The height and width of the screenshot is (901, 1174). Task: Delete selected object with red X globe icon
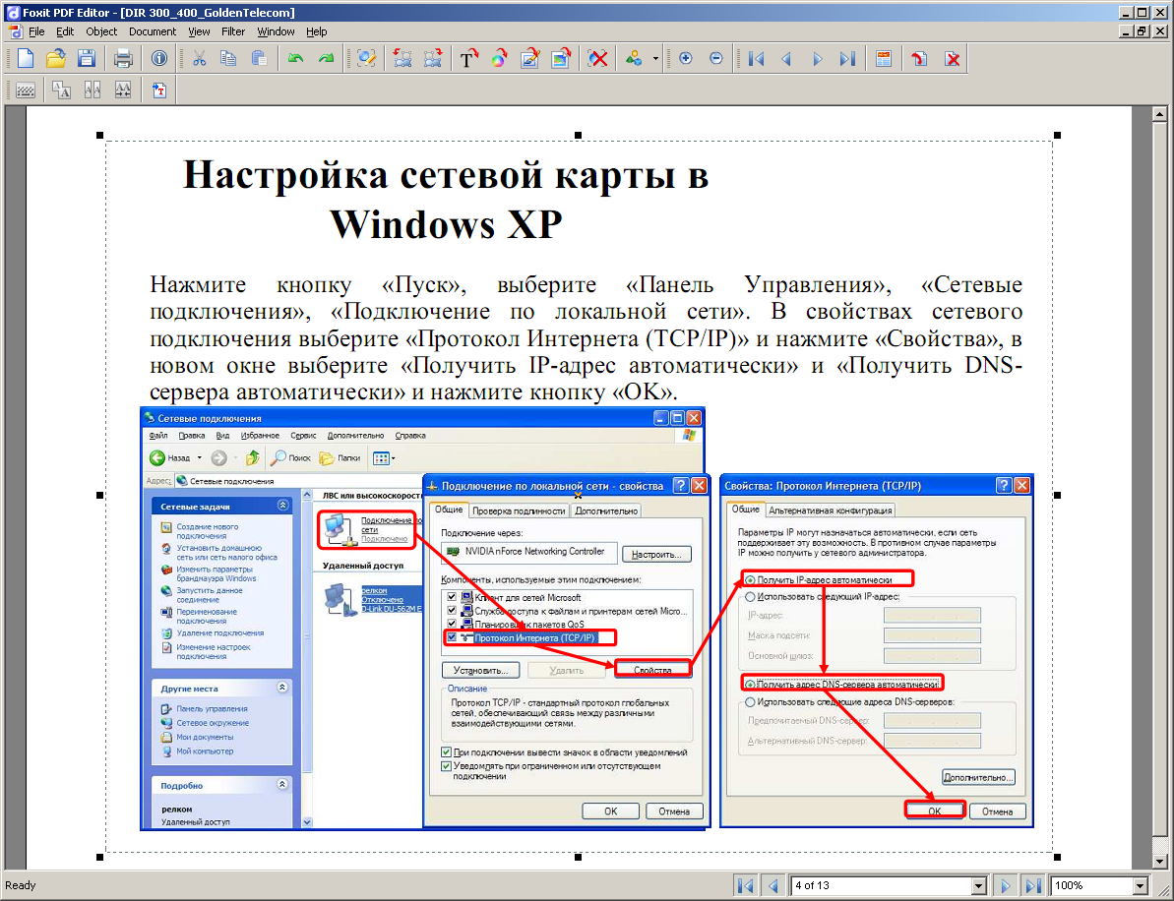tap(597, 58)
